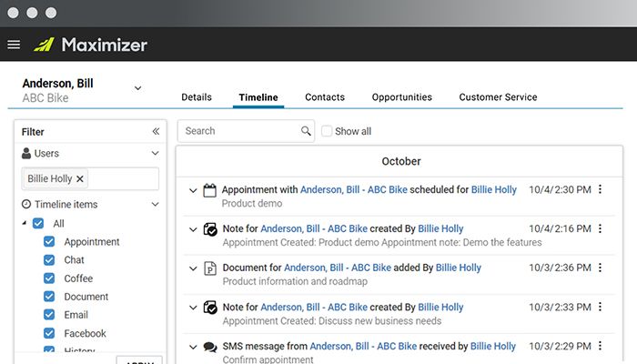The width and height of the screenshot is (637, 364).
Task: Uncheck the All timeline items checkbox
Action: pos(38,223)
